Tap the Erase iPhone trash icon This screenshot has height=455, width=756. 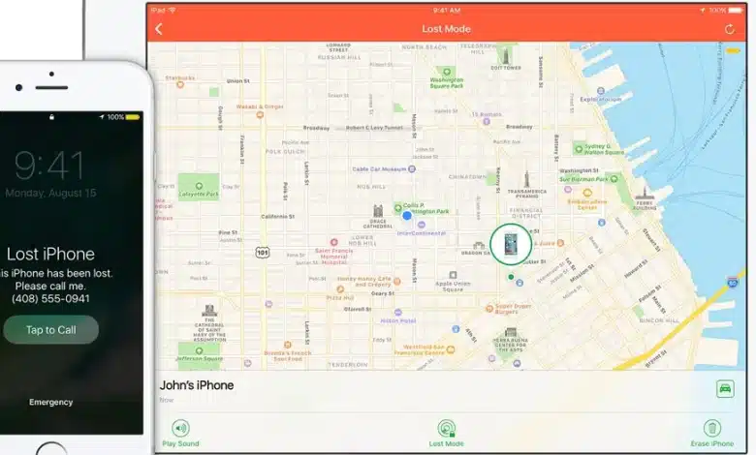(x=712, y=428)
